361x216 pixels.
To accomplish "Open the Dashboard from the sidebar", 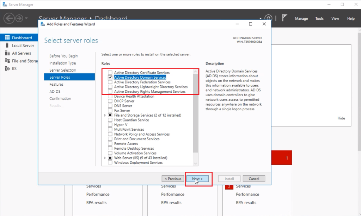I will pos(20,37).
